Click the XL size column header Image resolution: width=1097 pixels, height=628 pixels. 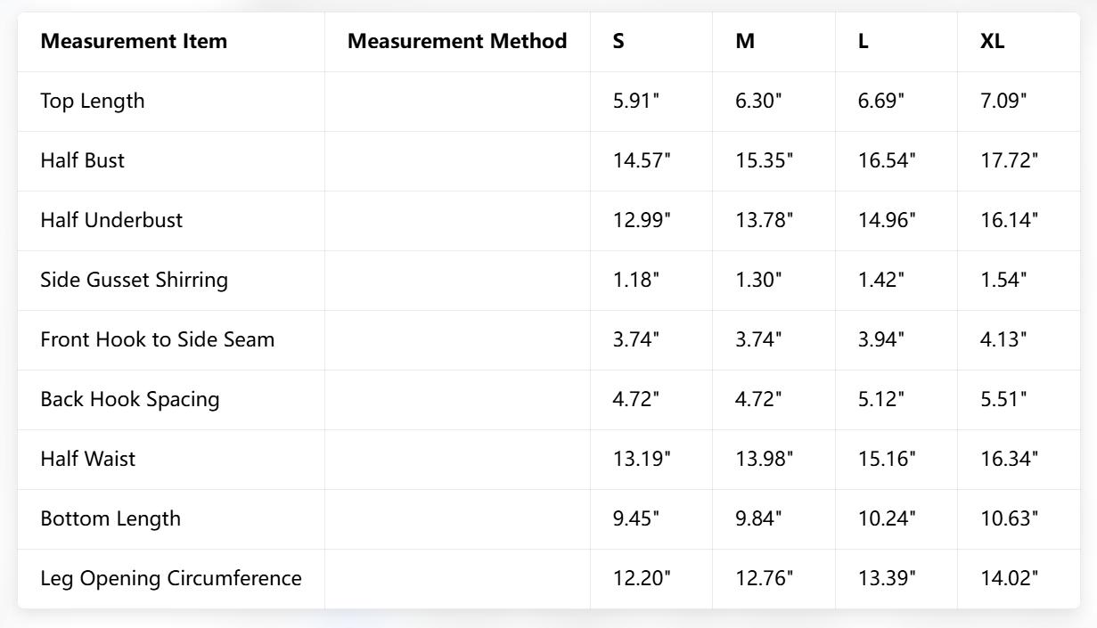tap(992, 41)
